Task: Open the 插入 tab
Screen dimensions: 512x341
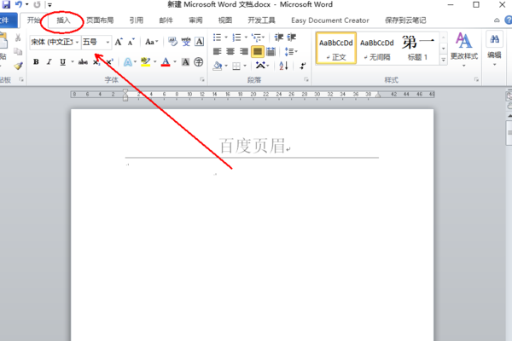Action: tap(63, 20)
